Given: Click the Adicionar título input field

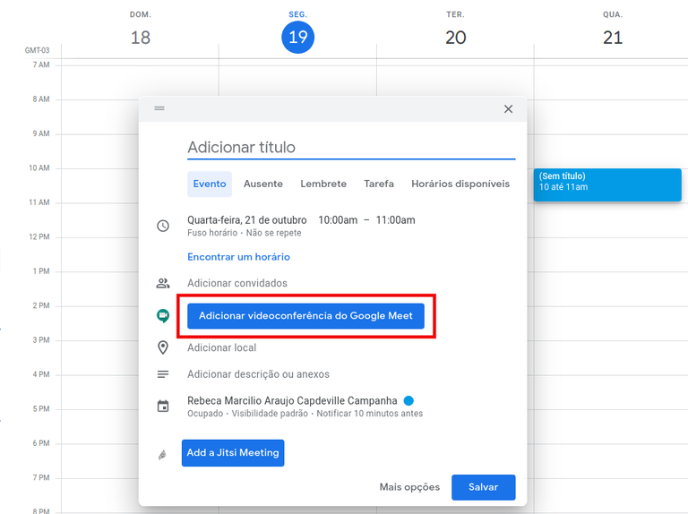Looking at the screenshot, I should tap(350, 148).
